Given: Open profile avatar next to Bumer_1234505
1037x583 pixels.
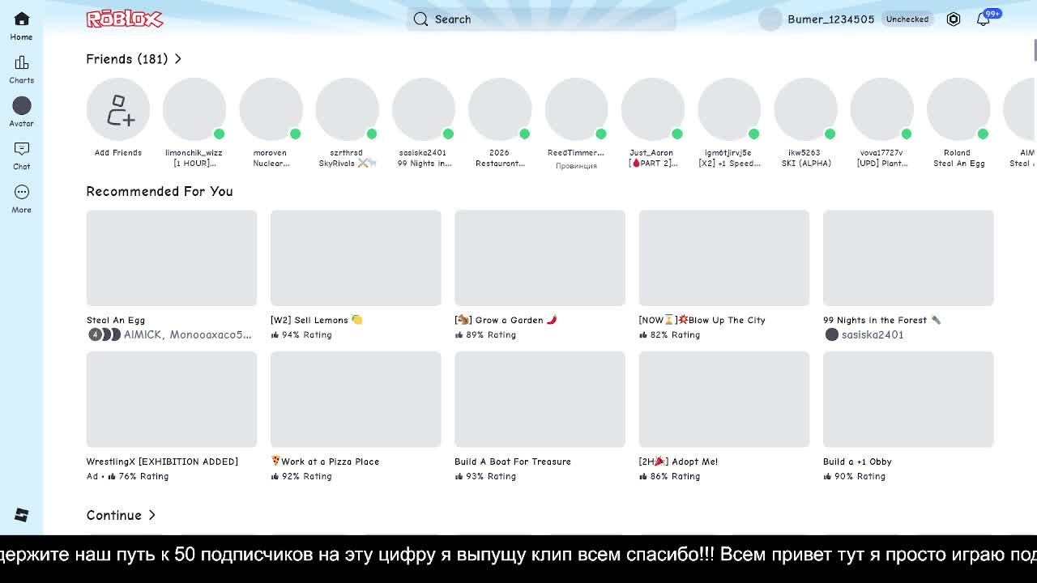Looking at the screenshot, I should tap(770, 19).
